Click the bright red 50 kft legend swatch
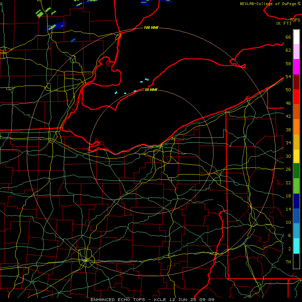Screen dimensions: 302x302 coord(296,97)
